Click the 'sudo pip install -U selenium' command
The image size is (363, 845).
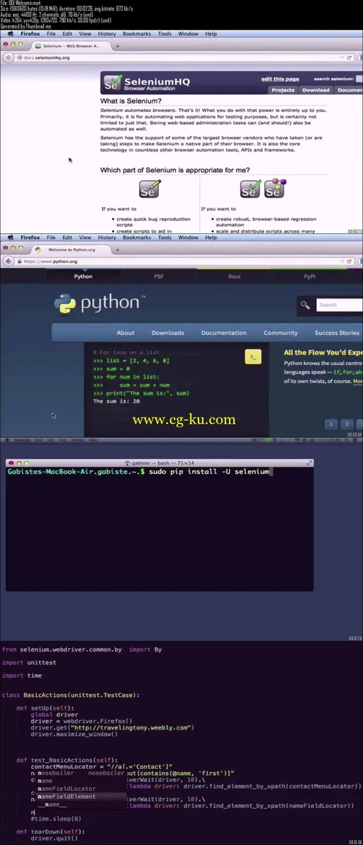(x=210, y=471)
